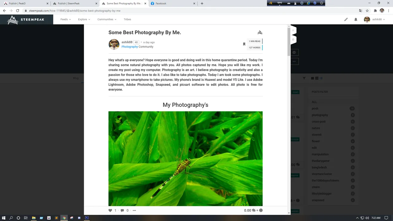Open the SteemPeak logo home link
This screenshot has height=221, width=393.
click(x=26, y=19)
